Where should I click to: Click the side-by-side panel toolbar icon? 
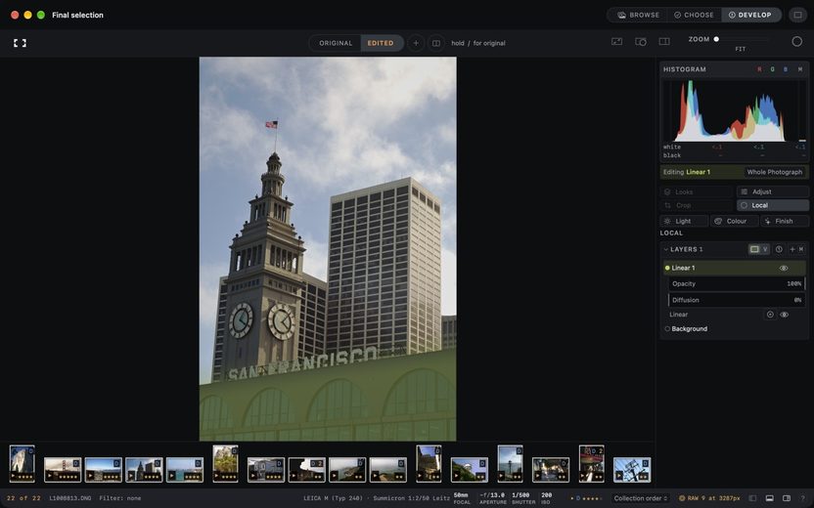(664, 41)
